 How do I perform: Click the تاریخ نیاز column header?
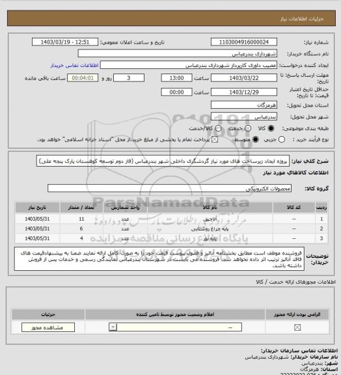coord(37,208)
